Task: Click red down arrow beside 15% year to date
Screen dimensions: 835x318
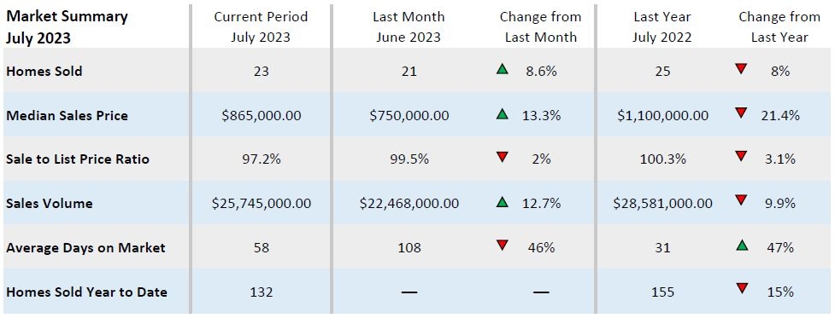Action: coord(741,289)
